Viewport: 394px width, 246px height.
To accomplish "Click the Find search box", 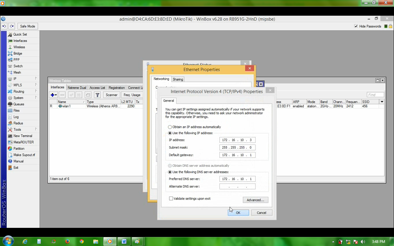I will (376, 95).
